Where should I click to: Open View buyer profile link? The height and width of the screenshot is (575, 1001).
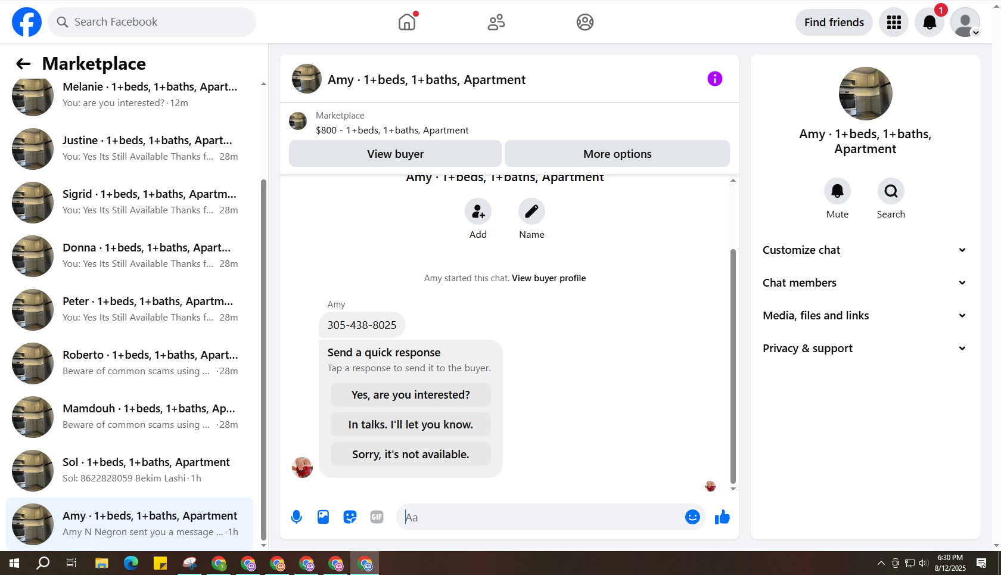click(549, 278)
